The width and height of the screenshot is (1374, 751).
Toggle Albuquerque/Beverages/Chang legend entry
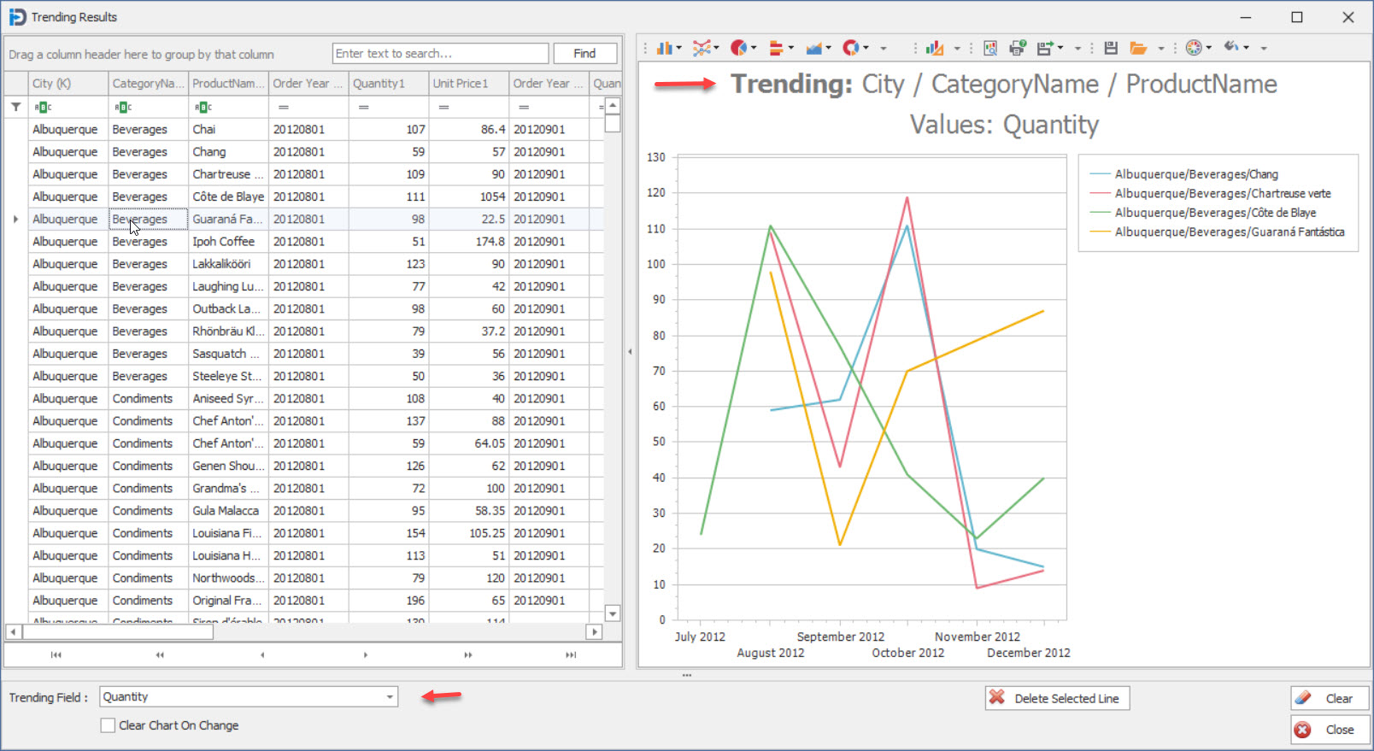coord(1195,174)
